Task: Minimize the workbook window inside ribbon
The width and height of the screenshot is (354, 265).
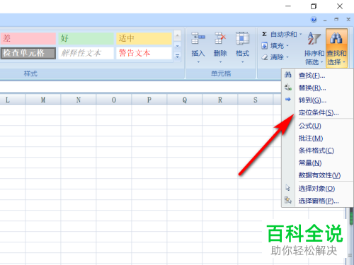Action: pyautogui.click(x=325, y=20)
